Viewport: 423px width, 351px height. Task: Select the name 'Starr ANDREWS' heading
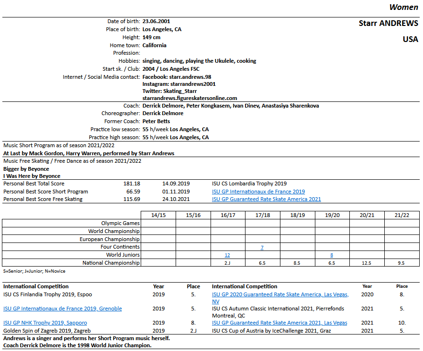pyautogui.click(x=388, y=23)
